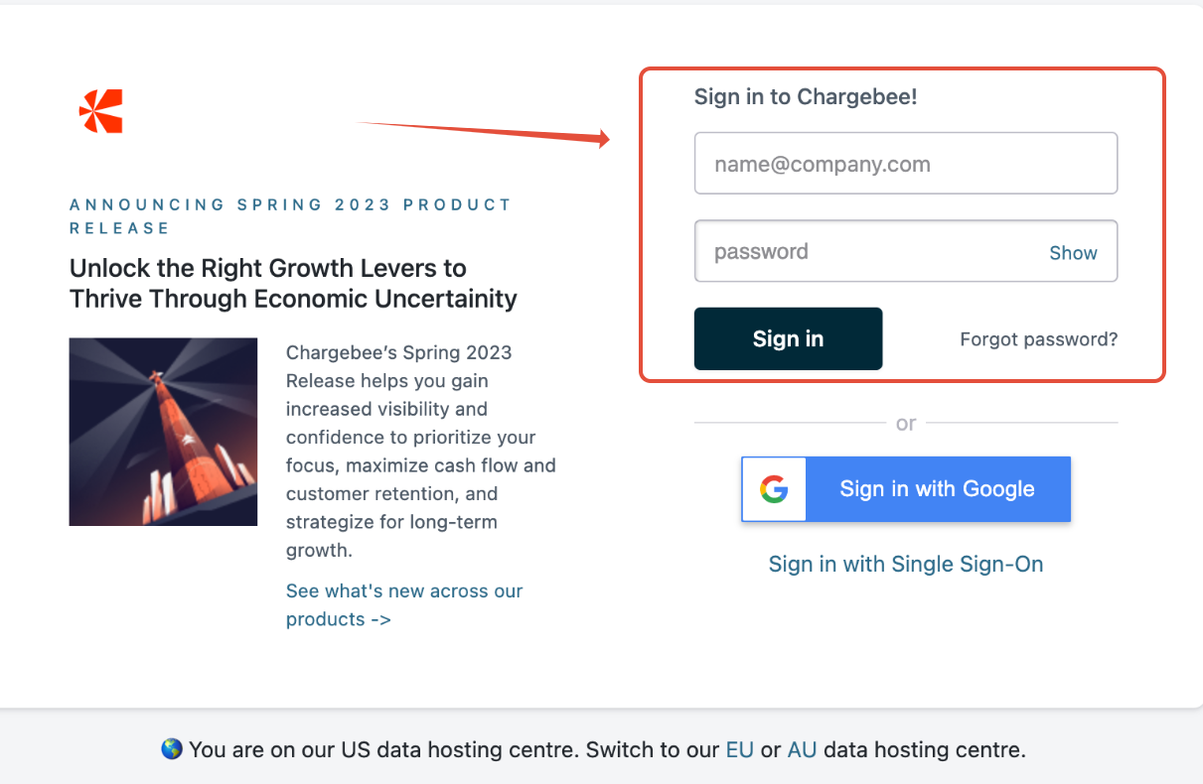
Task: Click the Chargebee logo icon
Action: point(100,111)
